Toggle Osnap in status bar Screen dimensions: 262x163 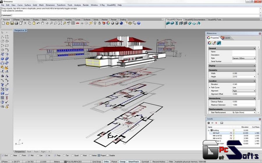click(x=123, y=162)
